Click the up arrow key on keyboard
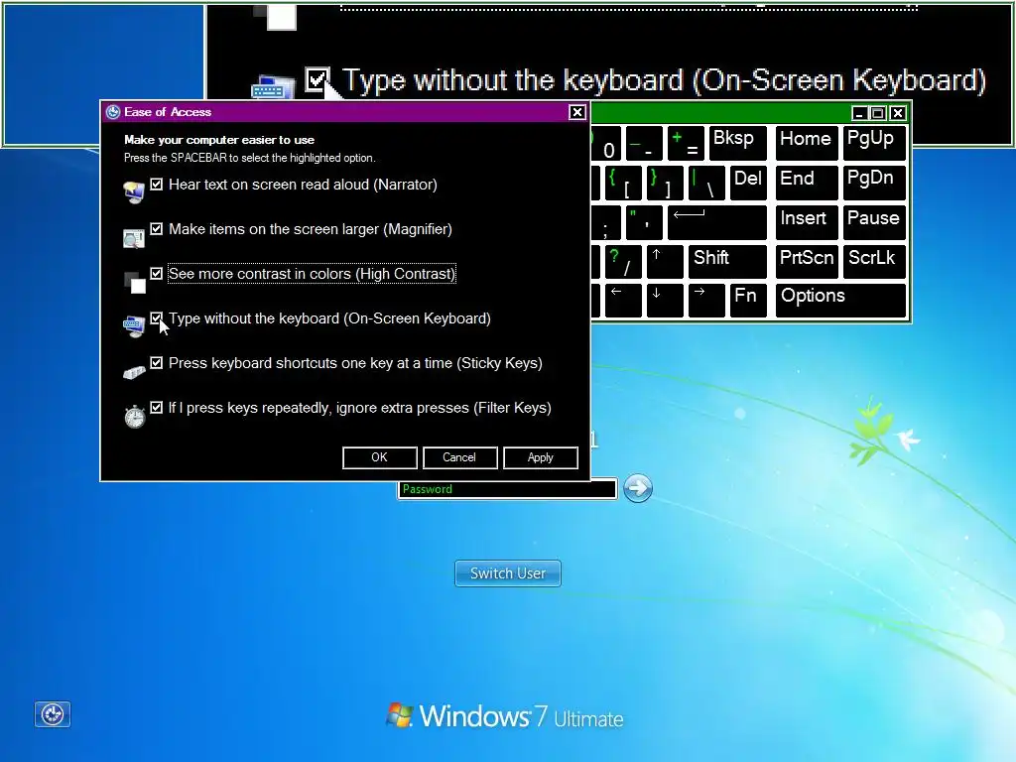 665,262
